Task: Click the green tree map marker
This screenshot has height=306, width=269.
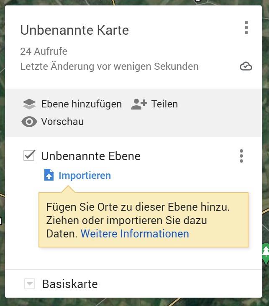Action: 265,254
